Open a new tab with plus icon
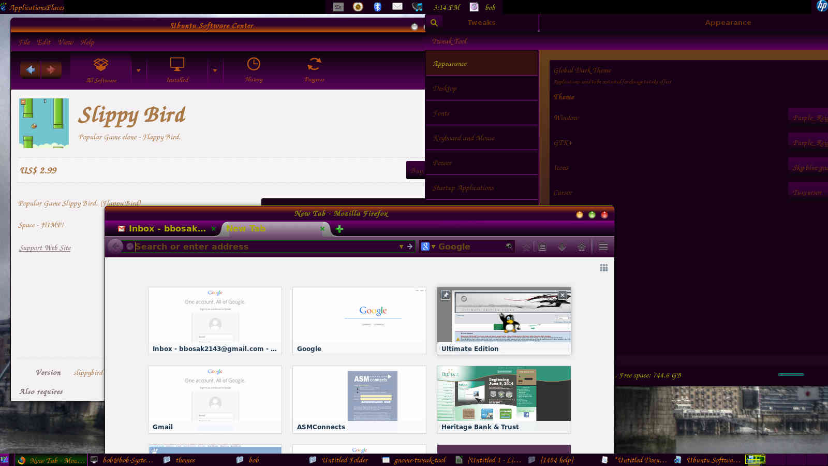Screen dimensions: 828x466 (x=339, y=228)
